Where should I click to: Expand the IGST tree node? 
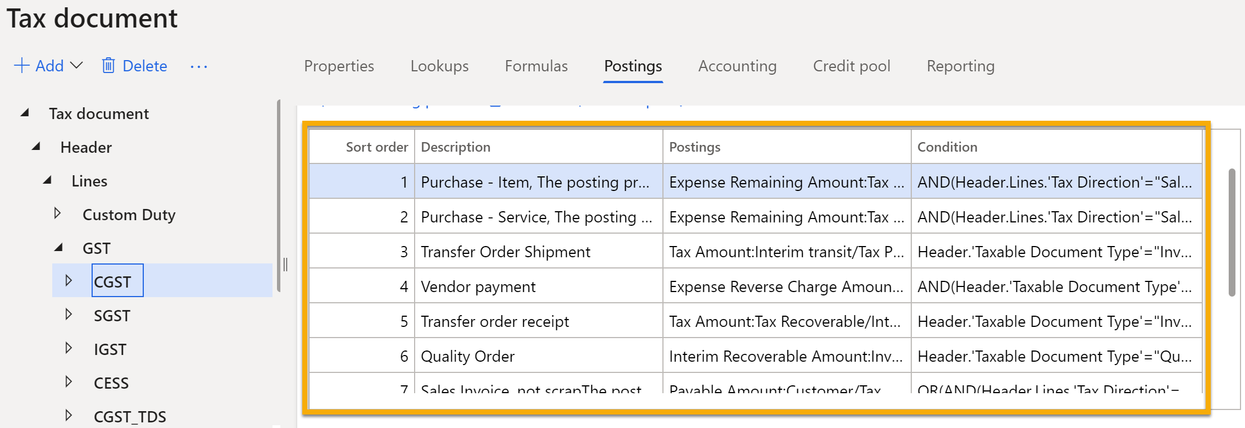[x=69, y=348]
